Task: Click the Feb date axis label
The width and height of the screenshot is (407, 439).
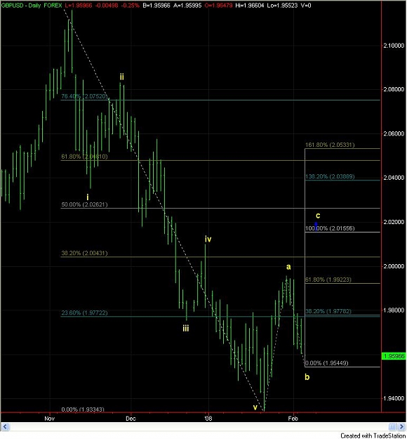Action: 293,419
